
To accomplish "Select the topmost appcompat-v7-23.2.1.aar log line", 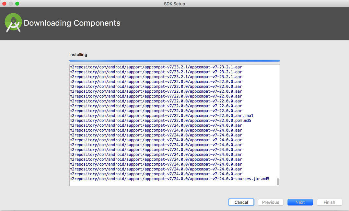I will (156, 67).
